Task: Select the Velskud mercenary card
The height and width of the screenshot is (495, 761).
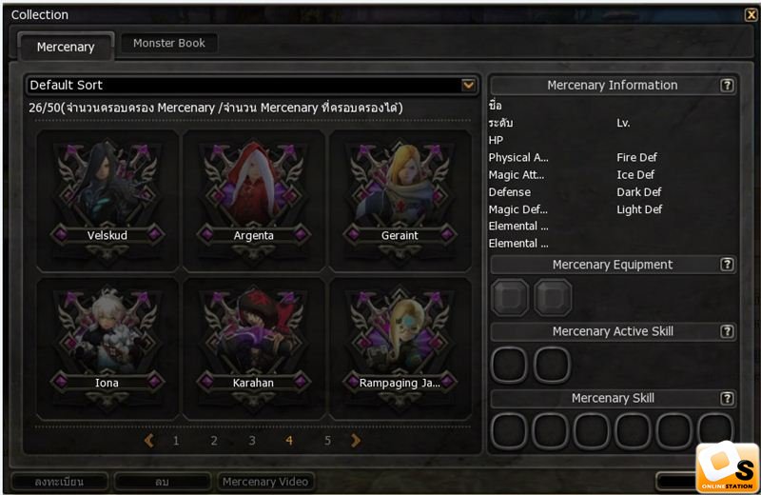Action: (x=107, y=200)
